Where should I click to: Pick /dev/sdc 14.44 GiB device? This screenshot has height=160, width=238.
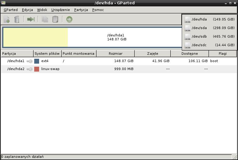point(210,45)
